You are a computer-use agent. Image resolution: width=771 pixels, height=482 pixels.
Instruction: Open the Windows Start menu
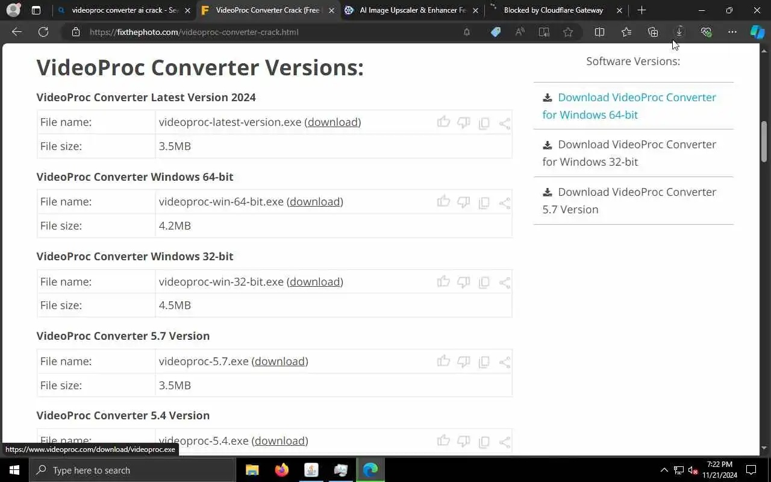coord(14,470)
